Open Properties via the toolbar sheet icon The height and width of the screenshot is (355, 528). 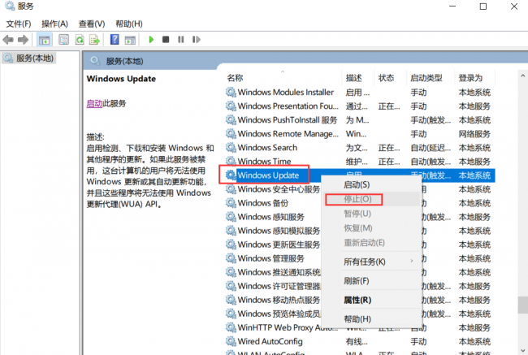click(x=63, y=40)
